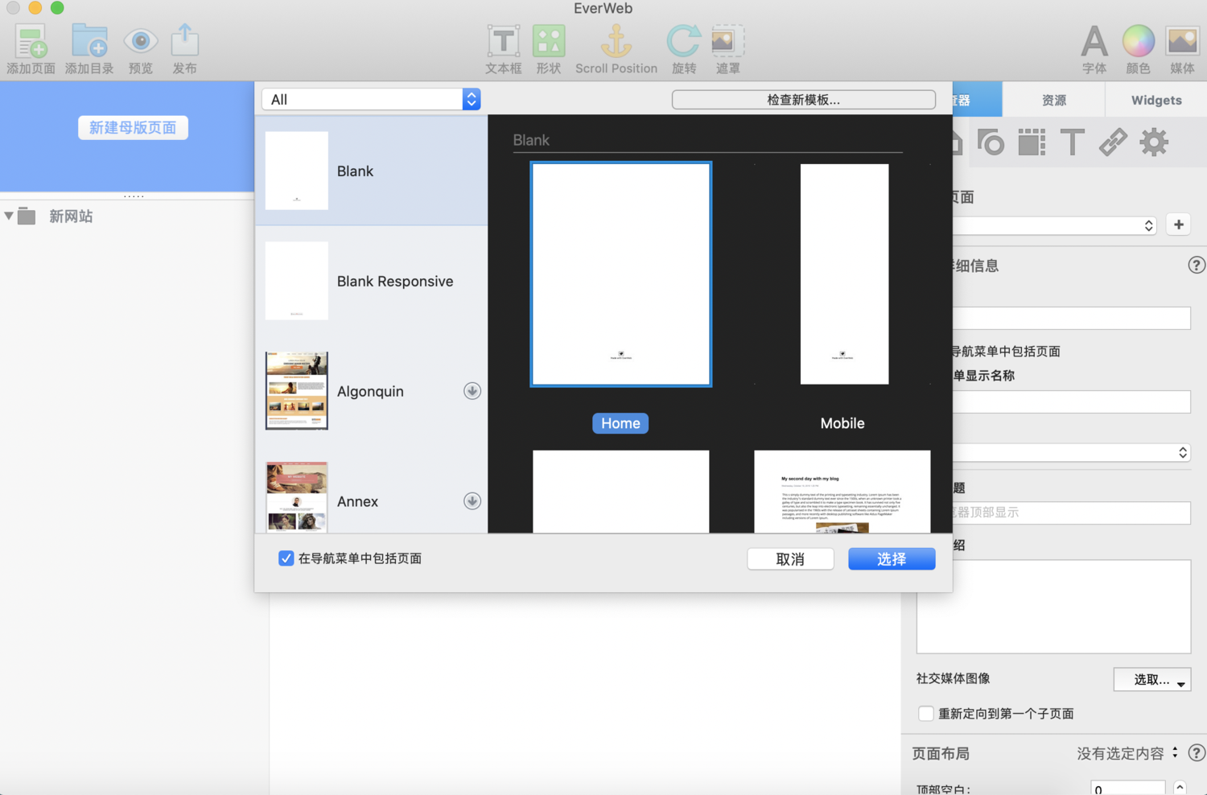
Task: Enable redirect to first child page checkbox
Action: click(x=926, y=714)
